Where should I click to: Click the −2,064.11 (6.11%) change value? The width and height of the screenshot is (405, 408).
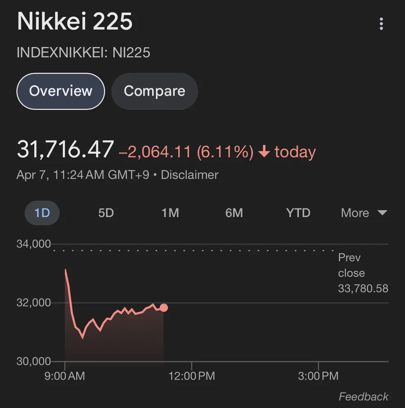[x=186, y=152]
